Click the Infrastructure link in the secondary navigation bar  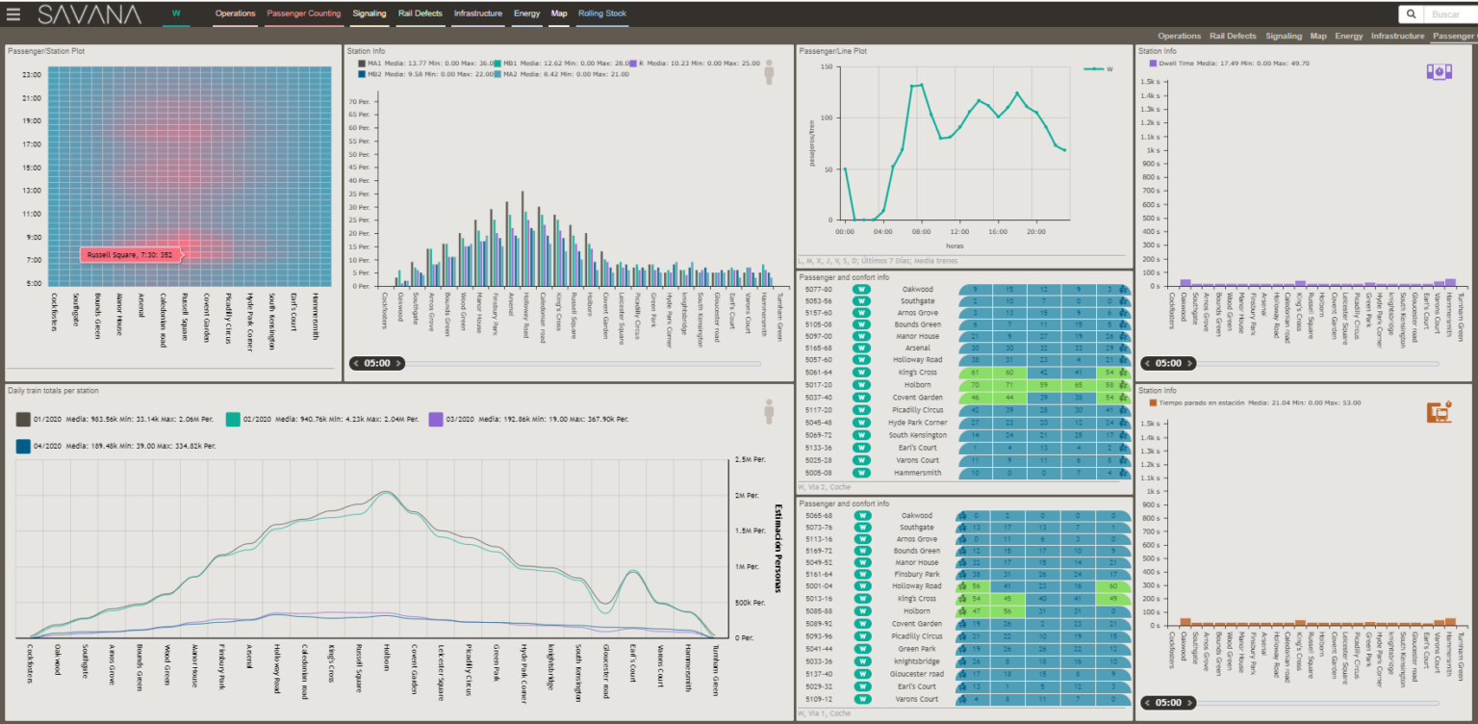[x=1397, y=36]
